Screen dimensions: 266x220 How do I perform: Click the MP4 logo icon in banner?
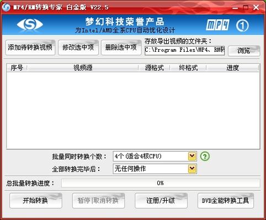[217, 25]
